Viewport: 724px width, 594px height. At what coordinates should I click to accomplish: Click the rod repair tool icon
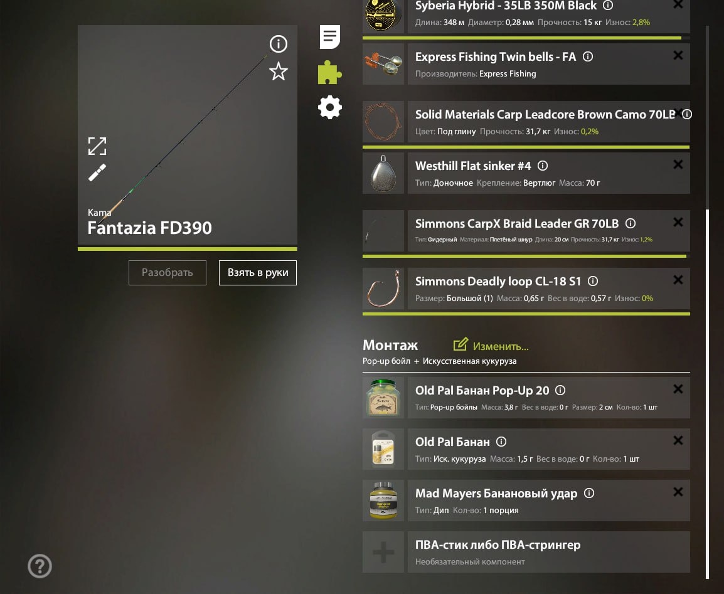tap(97, 172)
